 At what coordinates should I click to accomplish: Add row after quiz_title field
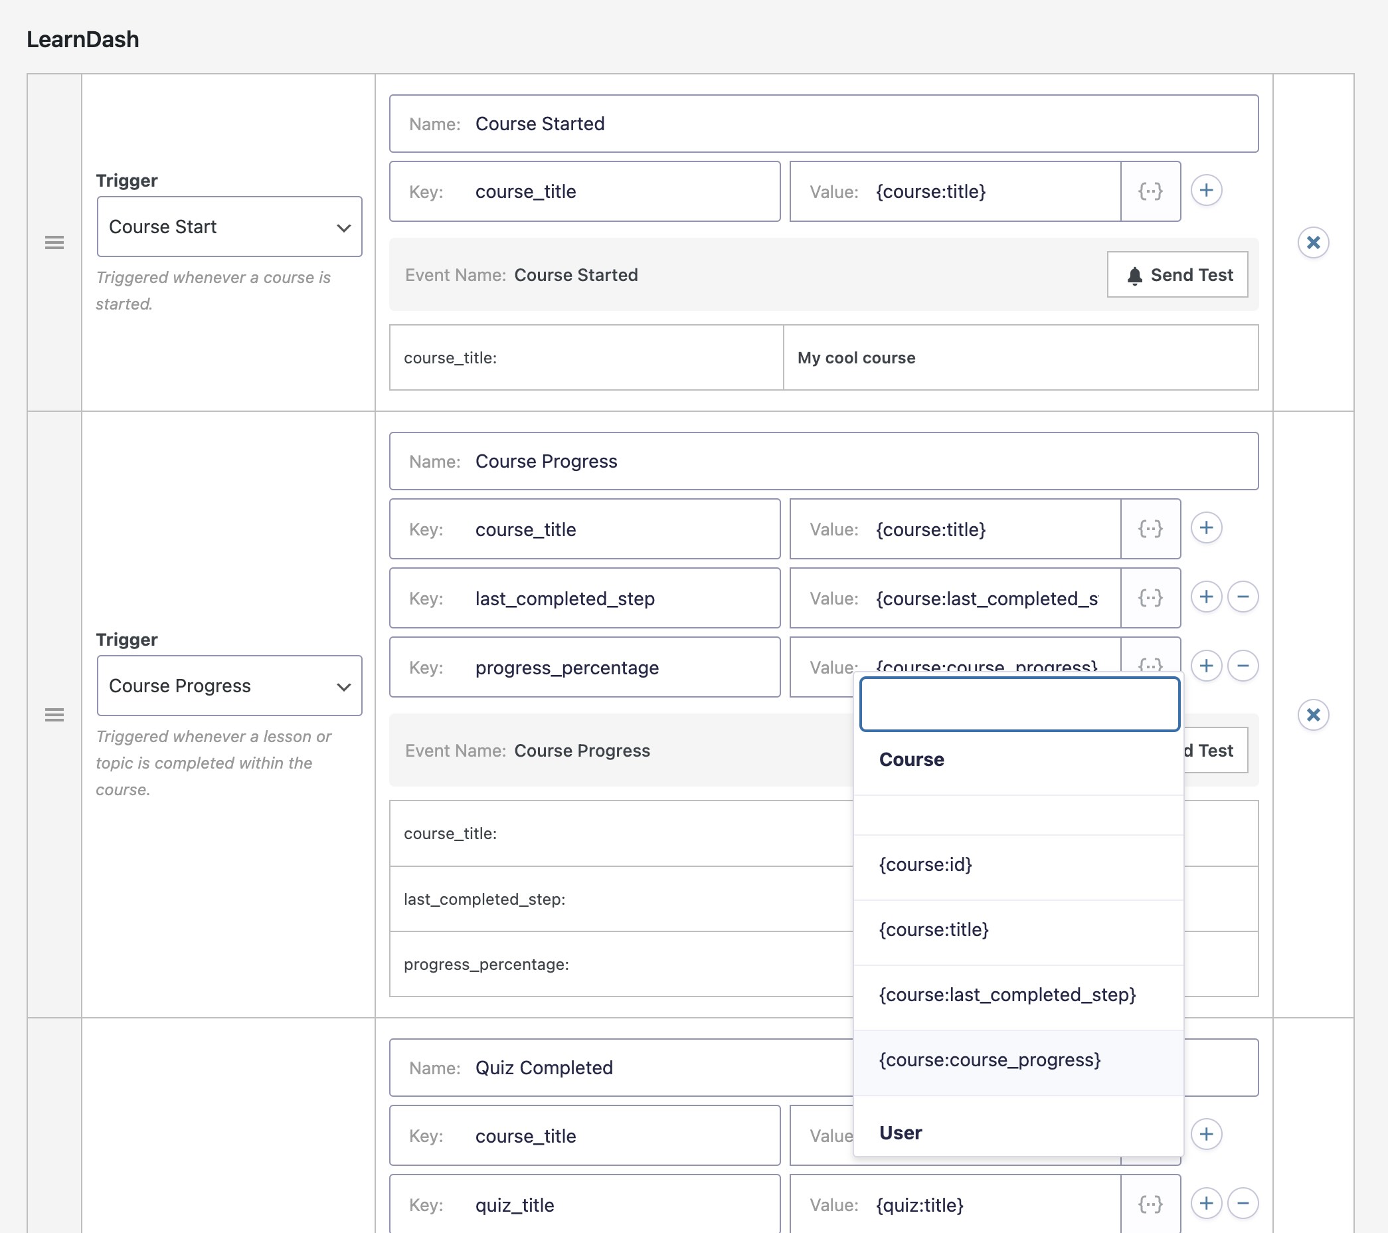tap(1207, 1203)
